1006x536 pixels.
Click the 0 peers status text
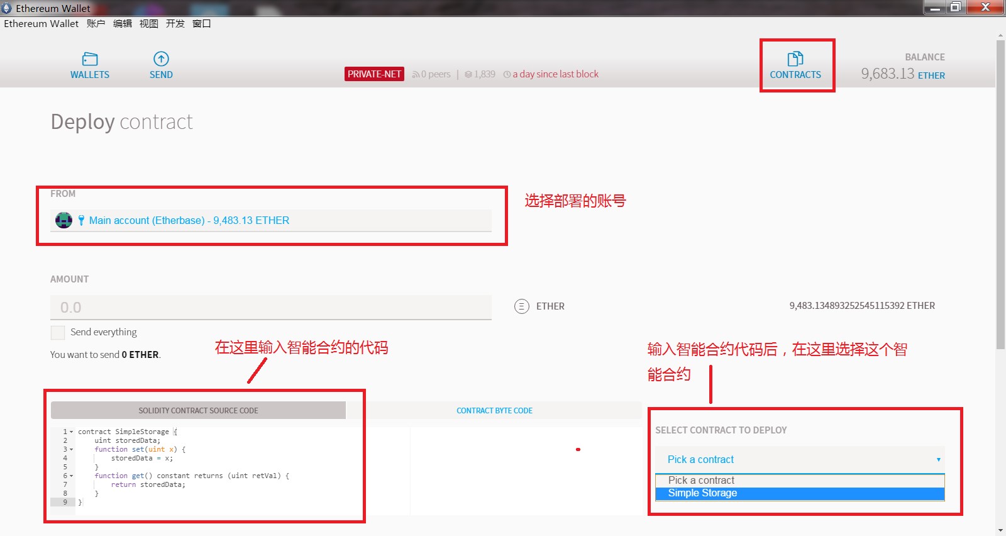coord(436,74)
